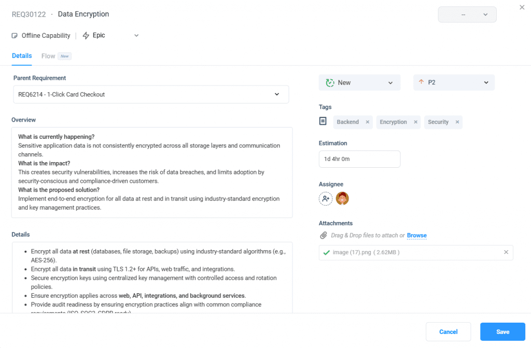This screenshot has height=348, width=531.
Task: Remove the Backend tag
Action: click(x=368, y=122)
